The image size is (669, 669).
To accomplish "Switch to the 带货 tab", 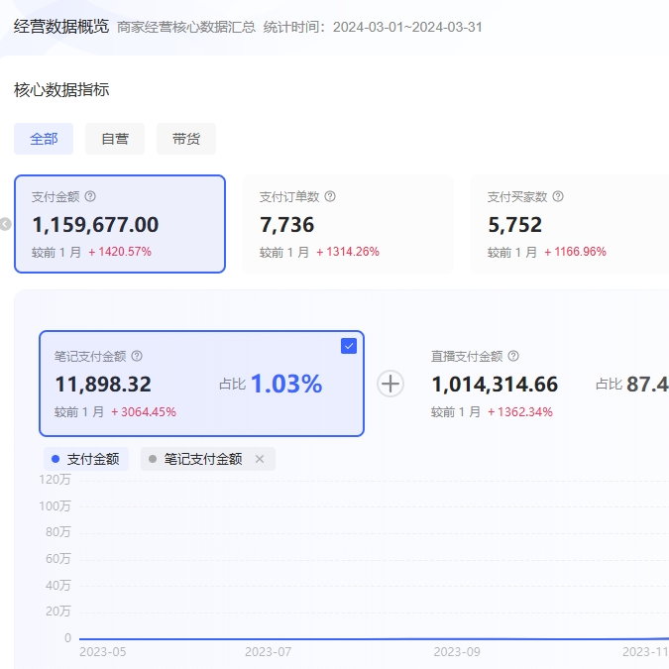I will click(186, 139).
